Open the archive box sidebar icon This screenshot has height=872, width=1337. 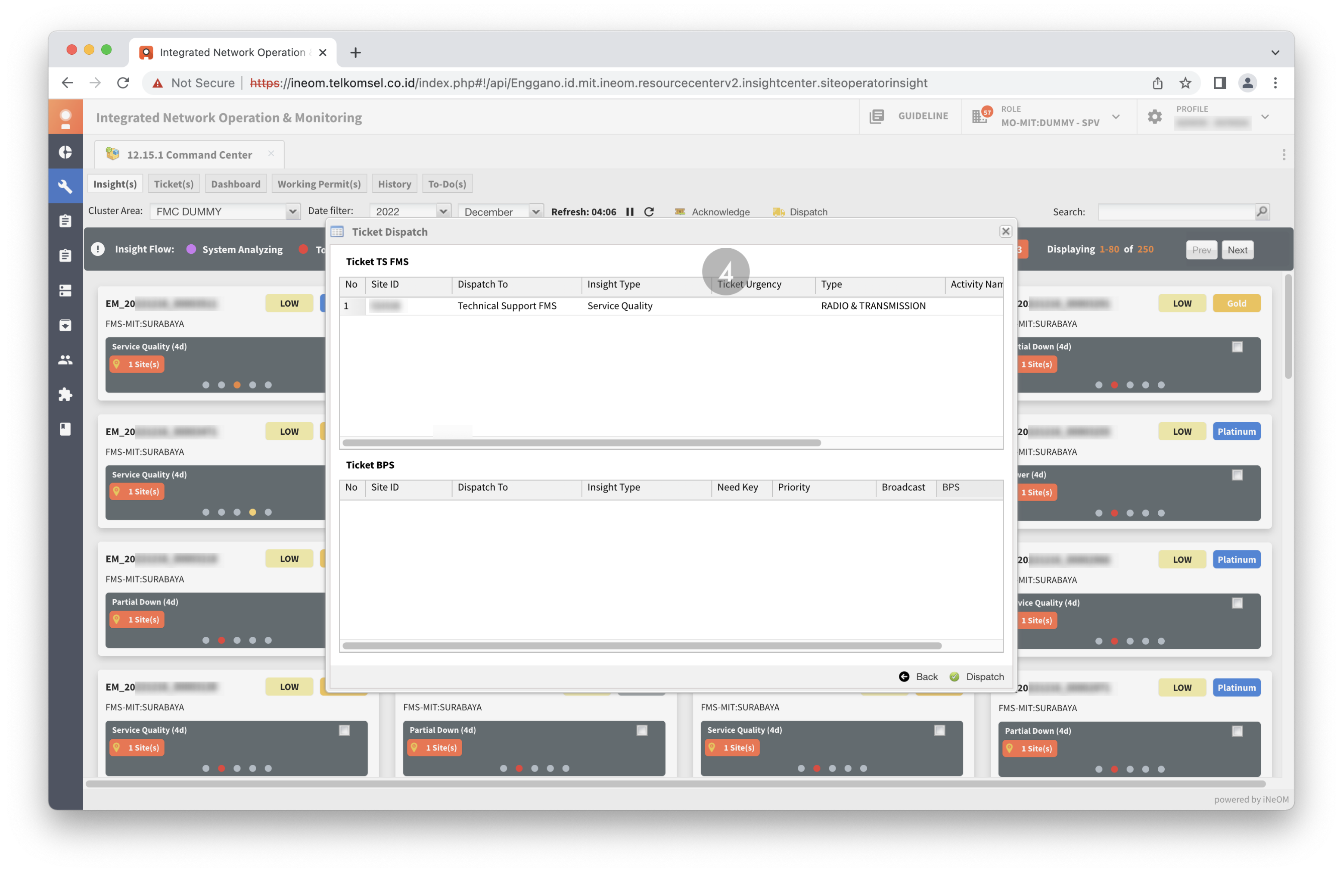65,325
